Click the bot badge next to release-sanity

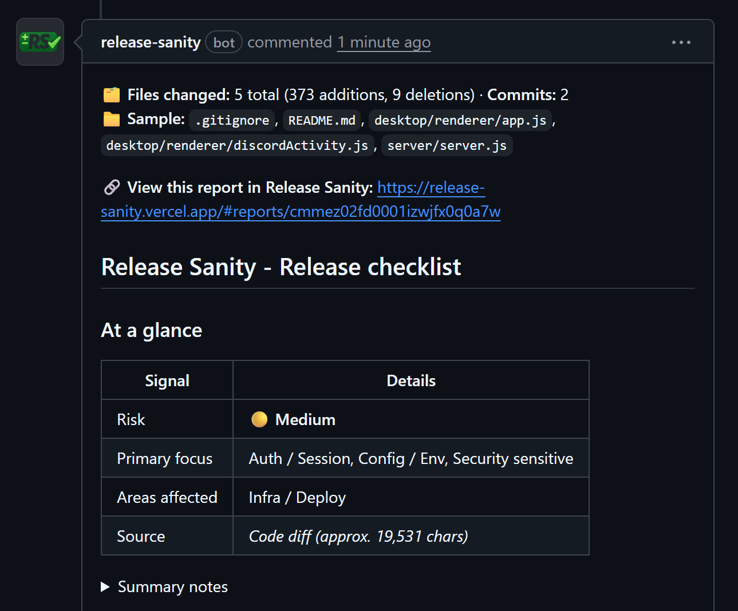pyautogui.click(x=223, y=42)
